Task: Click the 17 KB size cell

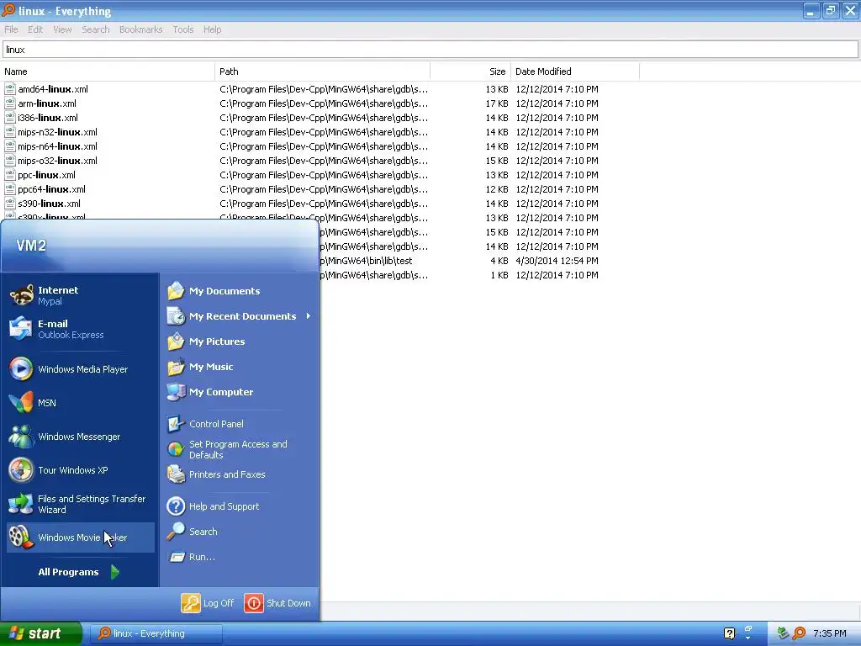Action: click(x=496, y=103)
